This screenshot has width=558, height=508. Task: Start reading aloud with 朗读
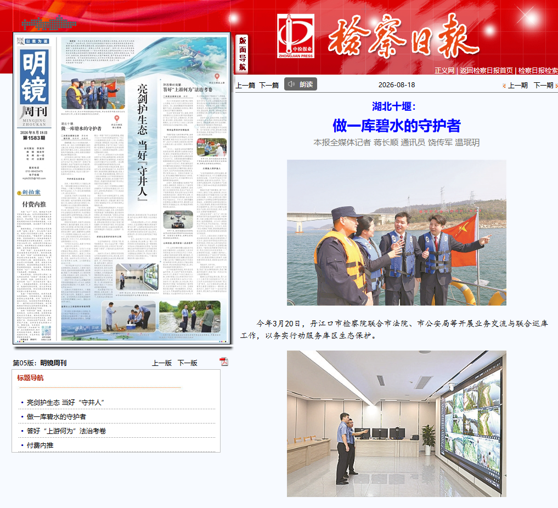coord(300,84)
